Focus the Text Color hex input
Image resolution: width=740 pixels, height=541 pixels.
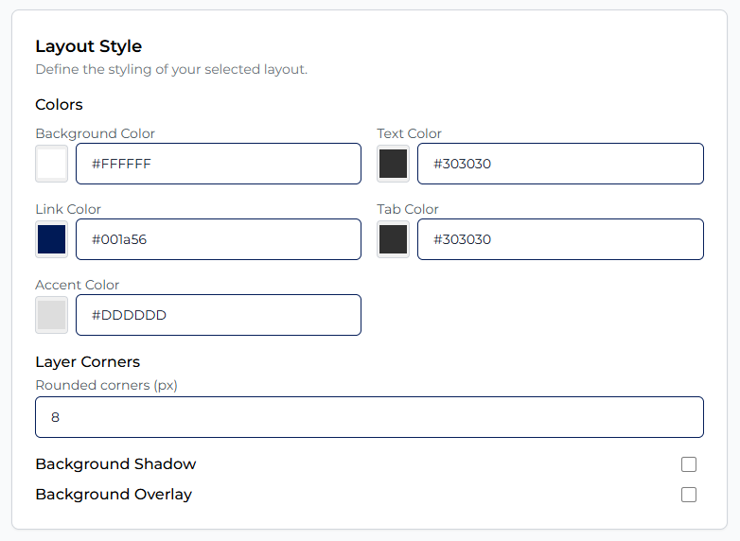coord(559,164)
